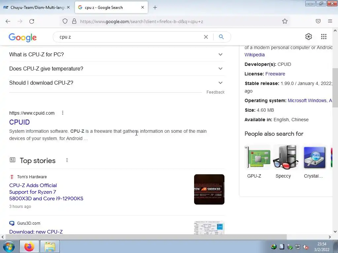This screenshot has height=253, width=338.
Task: Open Speccy related search
Action: (x=286, y=161)
